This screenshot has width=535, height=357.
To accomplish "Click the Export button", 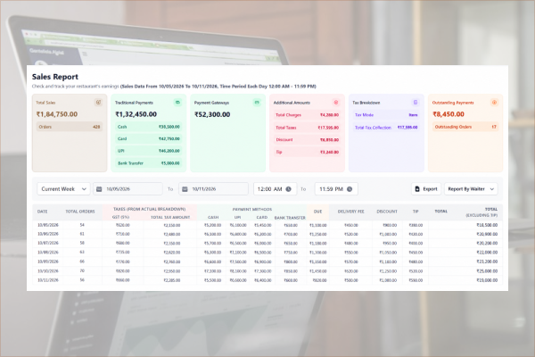I will (x=426, y=189).
